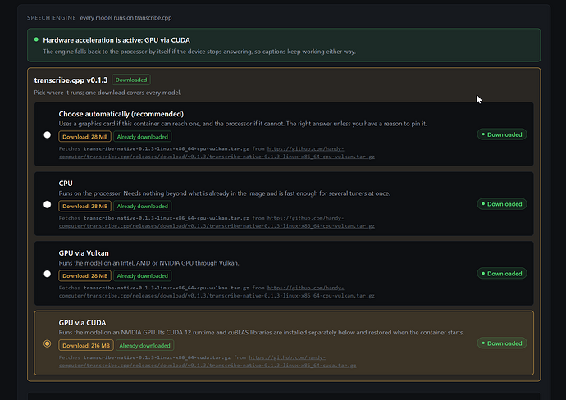Screen dimensions: 566x400
Task: Select the GPU via Vulkan radio button
Action: (x=48, y=274)
